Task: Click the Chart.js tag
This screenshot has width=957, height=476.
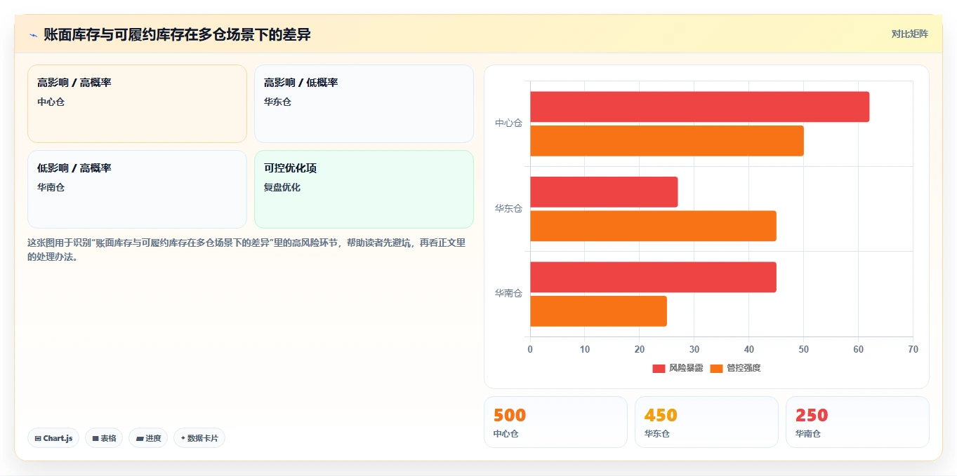Action: coord(53,438)
